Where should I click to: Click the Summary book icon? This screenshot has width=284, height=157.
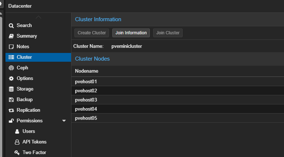pyautogui.click(x=11, y=36)
